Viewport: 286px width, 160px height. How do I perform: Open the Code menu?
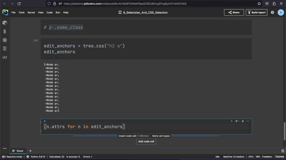tap(50, 12)
